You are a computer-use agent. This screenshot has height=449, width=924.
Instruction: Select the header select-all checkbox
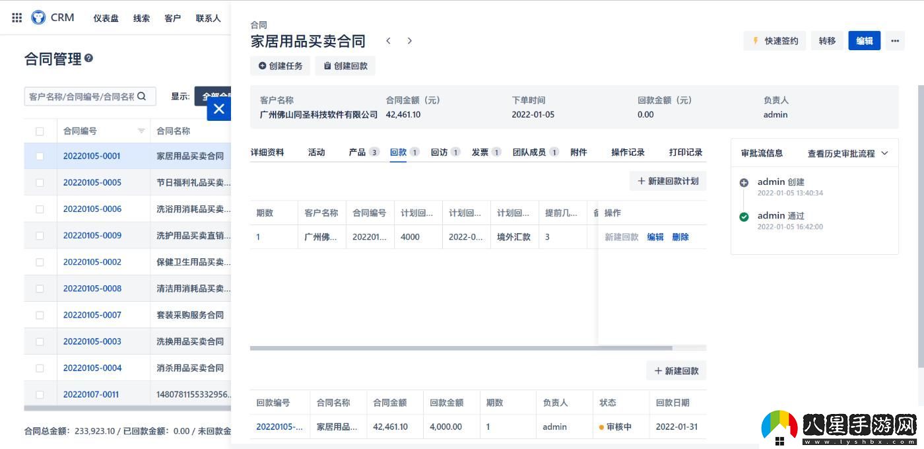[40, 131]
